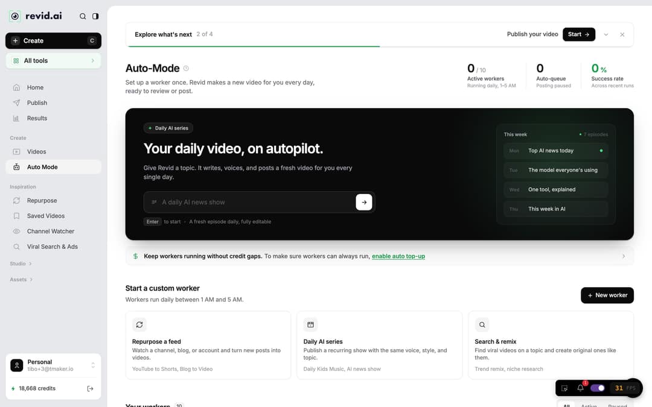Screen dimensions: 652x407
Task: Choose the Daily AI series card
Action: tap(379, 345)
